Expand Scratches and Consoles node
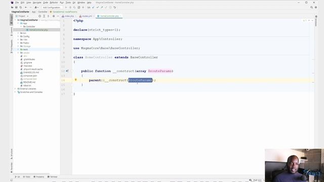The width and height of the screenshot is (324, 182). coord(15,92)
